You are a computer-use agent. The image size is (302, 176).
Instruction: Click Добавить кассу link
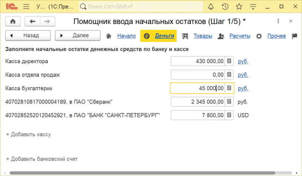[x=29, y=134]
